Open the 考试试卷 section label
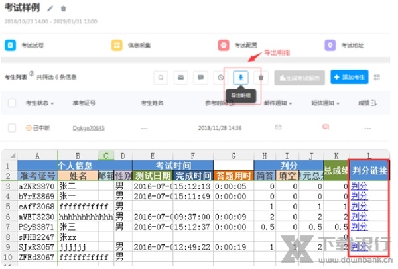 coord(33,46)
